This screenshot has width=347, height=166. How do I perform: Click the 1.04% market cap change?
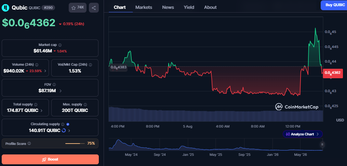click(x=60, y=51)
